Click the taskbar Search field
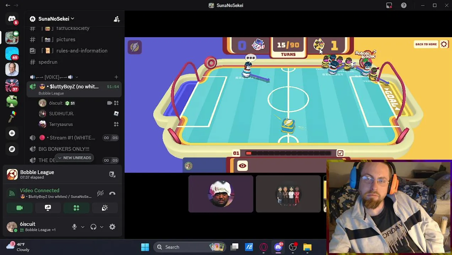Viewport: 452px width, 255px height. [190, 247]
